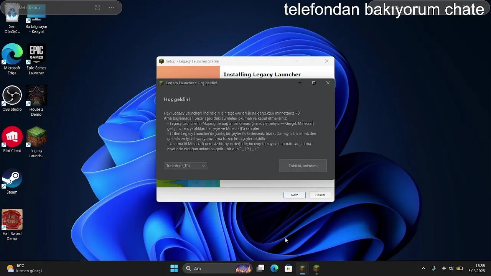Minimize the Legacy Launcher Hoş geldin window
The width and height of the screenshot is (491, 276).
coord(300,83)
